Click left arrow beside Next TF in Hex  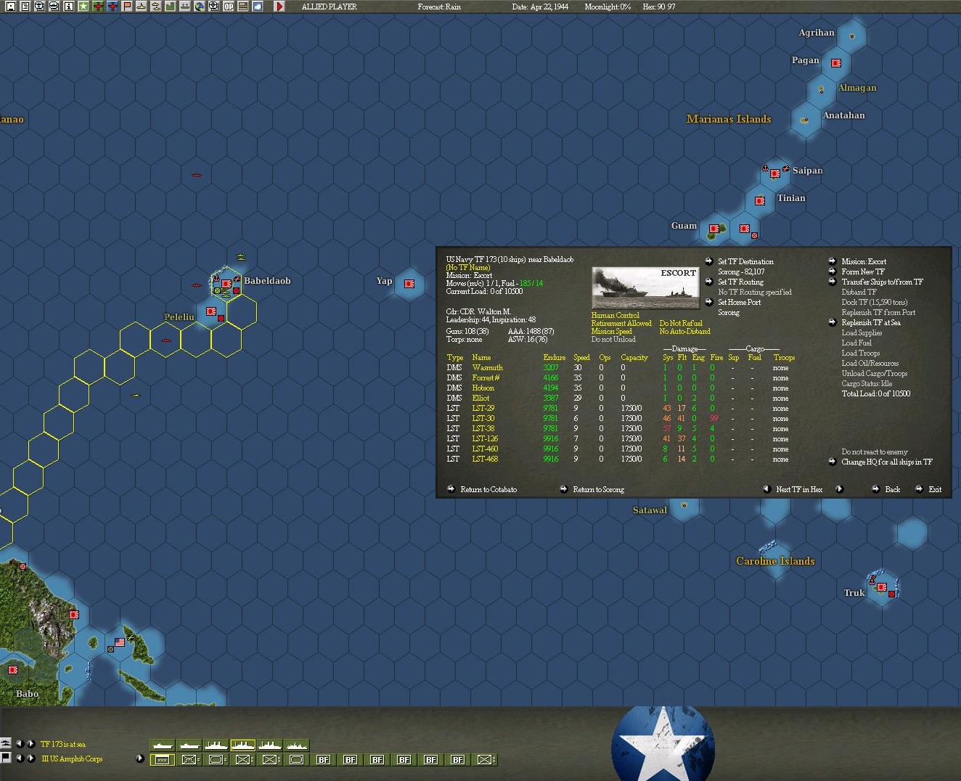[766, 489]
